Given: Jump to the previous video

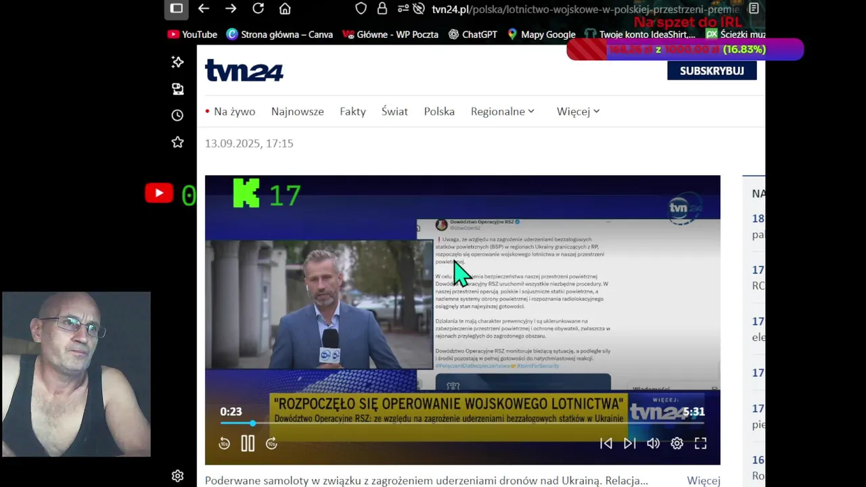Looking at the screenshot, I should [x=606, y=444].
